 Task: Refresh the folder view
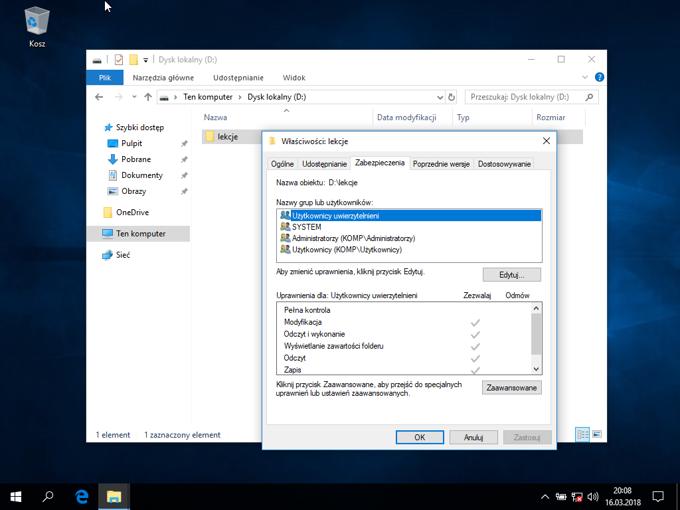click(x=452, y=97)
